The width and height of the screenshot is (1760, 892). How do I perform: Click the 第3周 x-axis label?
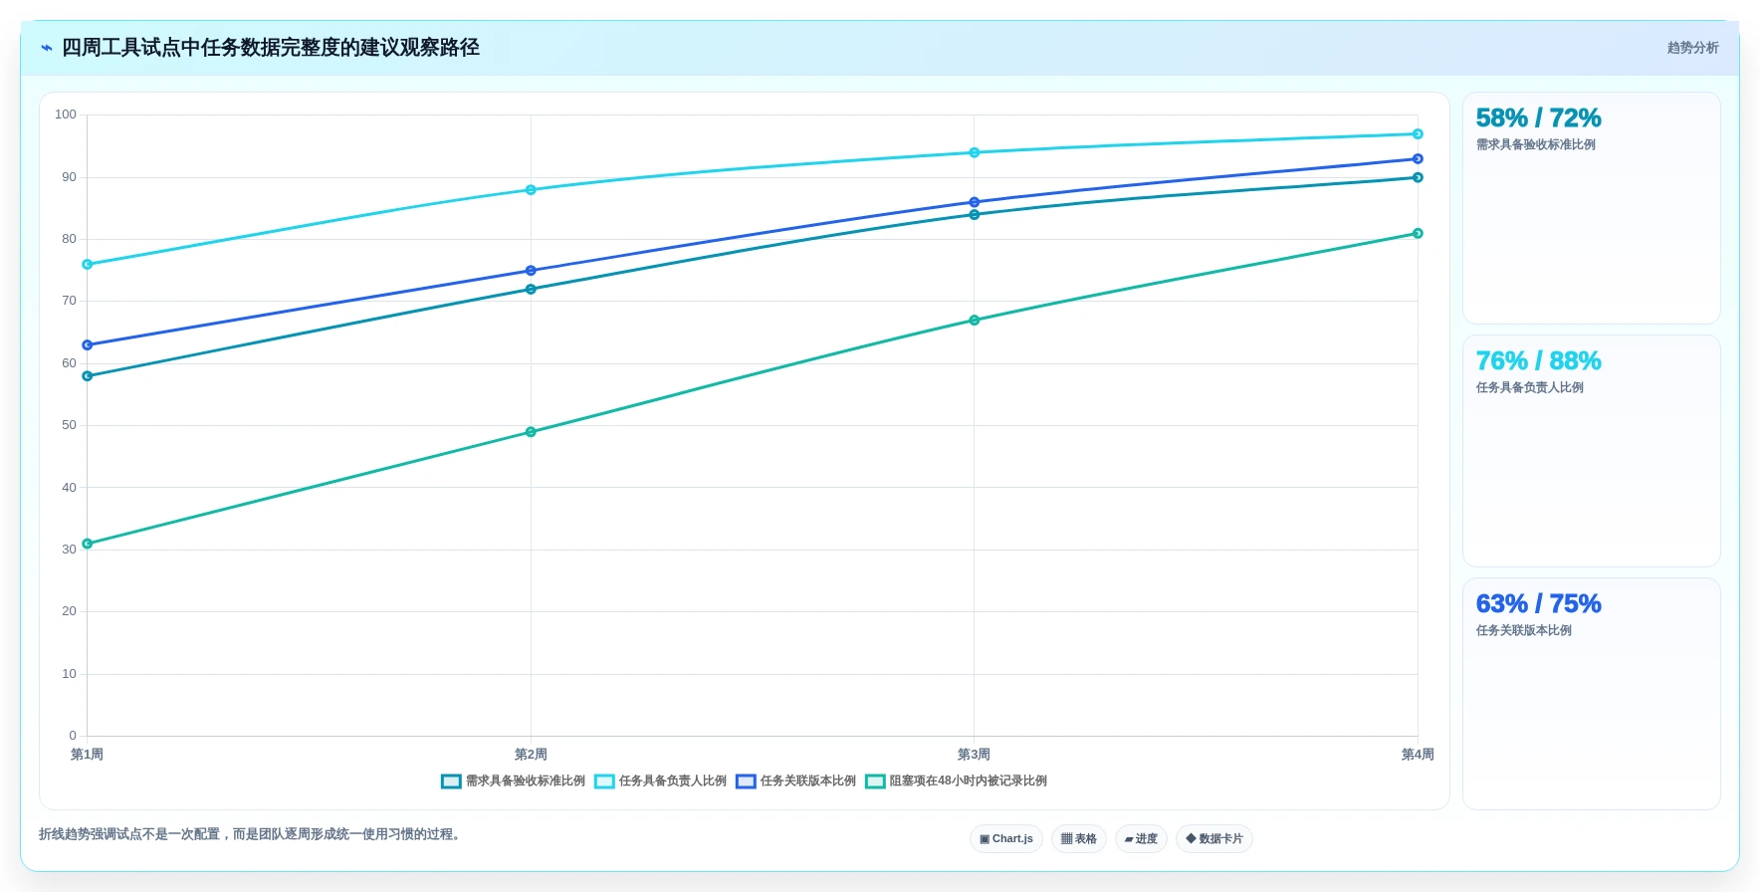click(974, 755)
